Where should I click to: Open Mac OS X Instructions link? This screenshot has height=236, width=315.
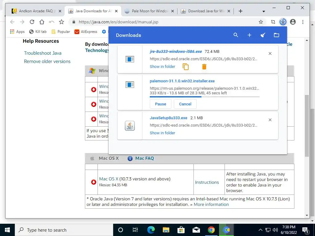pyautogui.click(x=207, y=182)
